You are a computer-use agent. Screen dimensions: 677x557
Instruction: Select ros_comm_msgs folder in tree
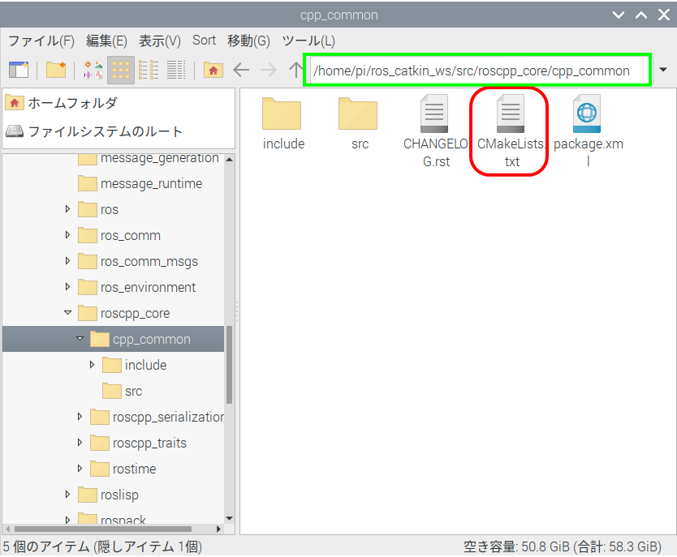click(138, 261)
